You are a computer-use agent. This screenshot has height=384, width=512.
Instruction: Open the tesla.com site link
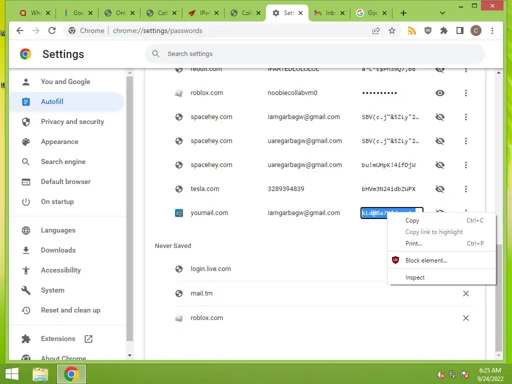204,188
